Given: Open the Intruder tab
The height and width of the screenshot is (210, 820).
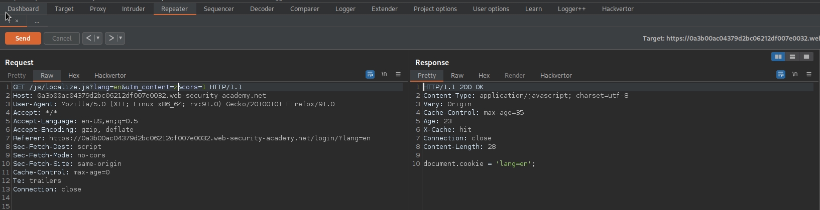Looking at the screenshot, I should 134,9.
